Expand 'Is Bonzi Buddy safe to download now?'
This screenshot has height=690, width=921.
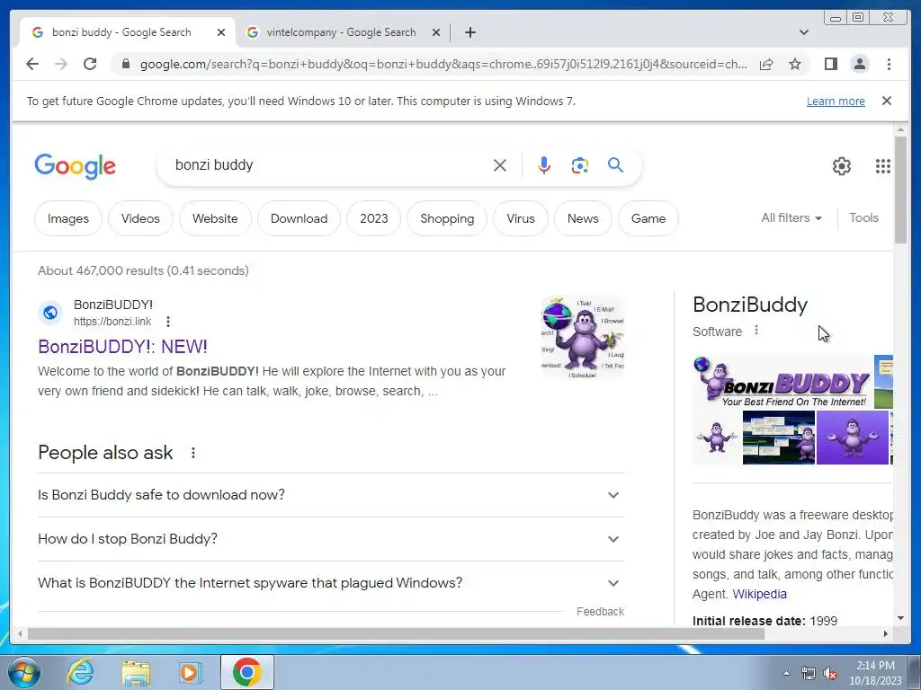(x=330, y=495)
